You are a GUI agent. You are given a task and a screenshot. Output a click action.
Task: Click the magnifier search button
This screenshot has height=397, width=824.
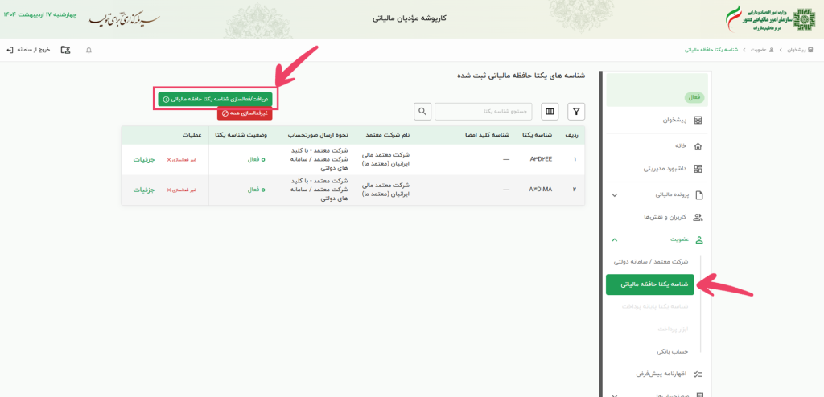(422, 111)
